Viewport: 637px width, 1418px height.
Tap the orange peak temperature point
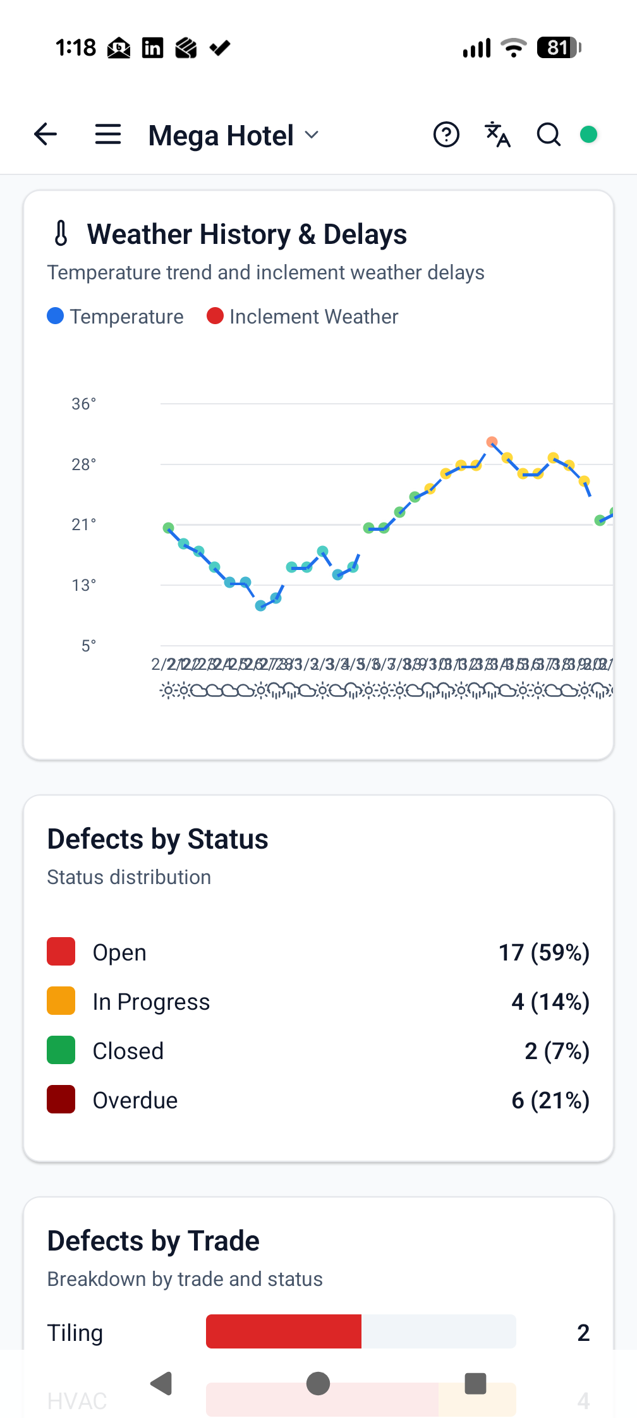[x=492, y=442]
